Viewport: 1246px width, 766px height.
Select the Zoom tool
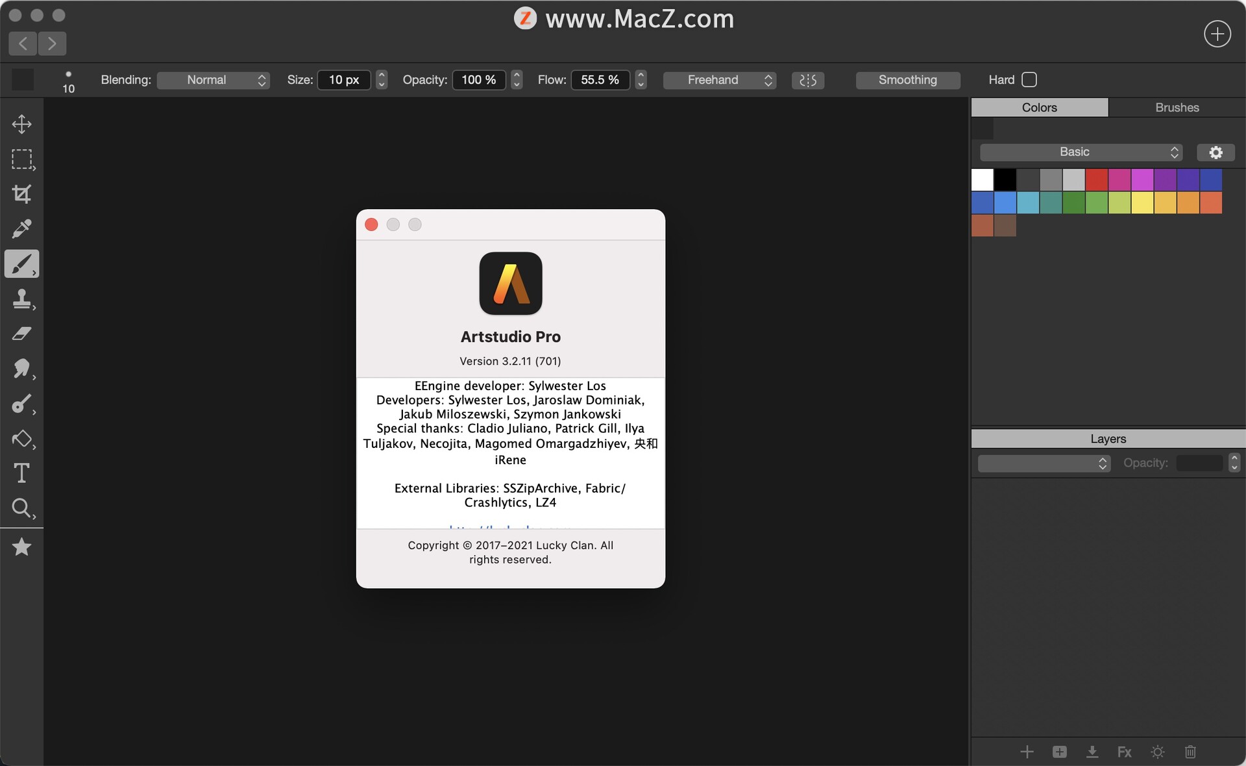[x=21, y=508]
